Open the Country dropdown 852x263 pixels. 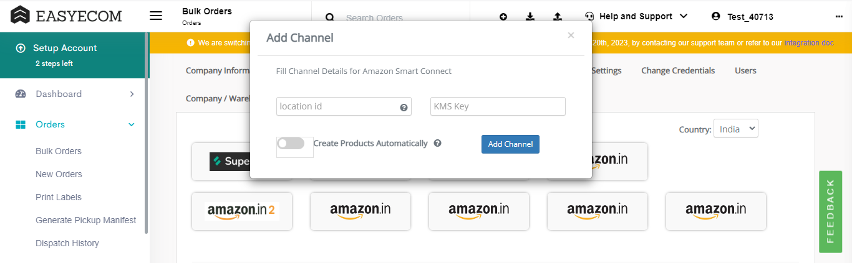pos(736,129)
